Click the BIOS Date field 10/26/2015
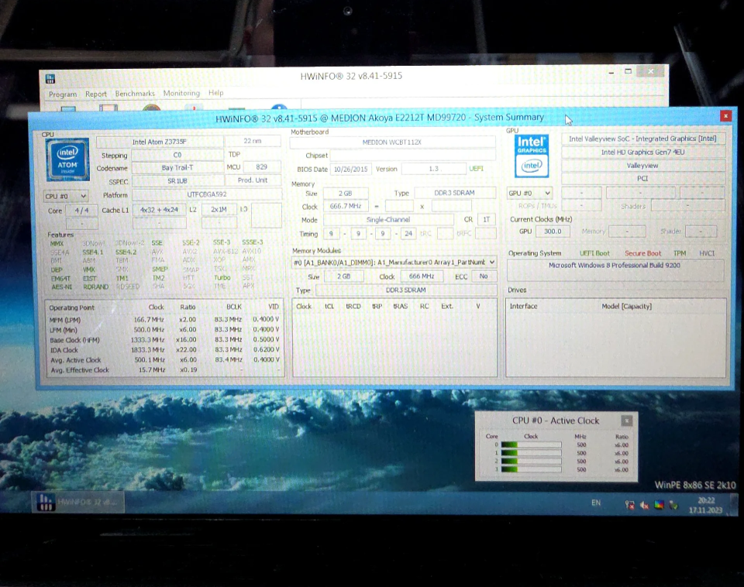Screen dimensions: 744x587 point(350,170)
